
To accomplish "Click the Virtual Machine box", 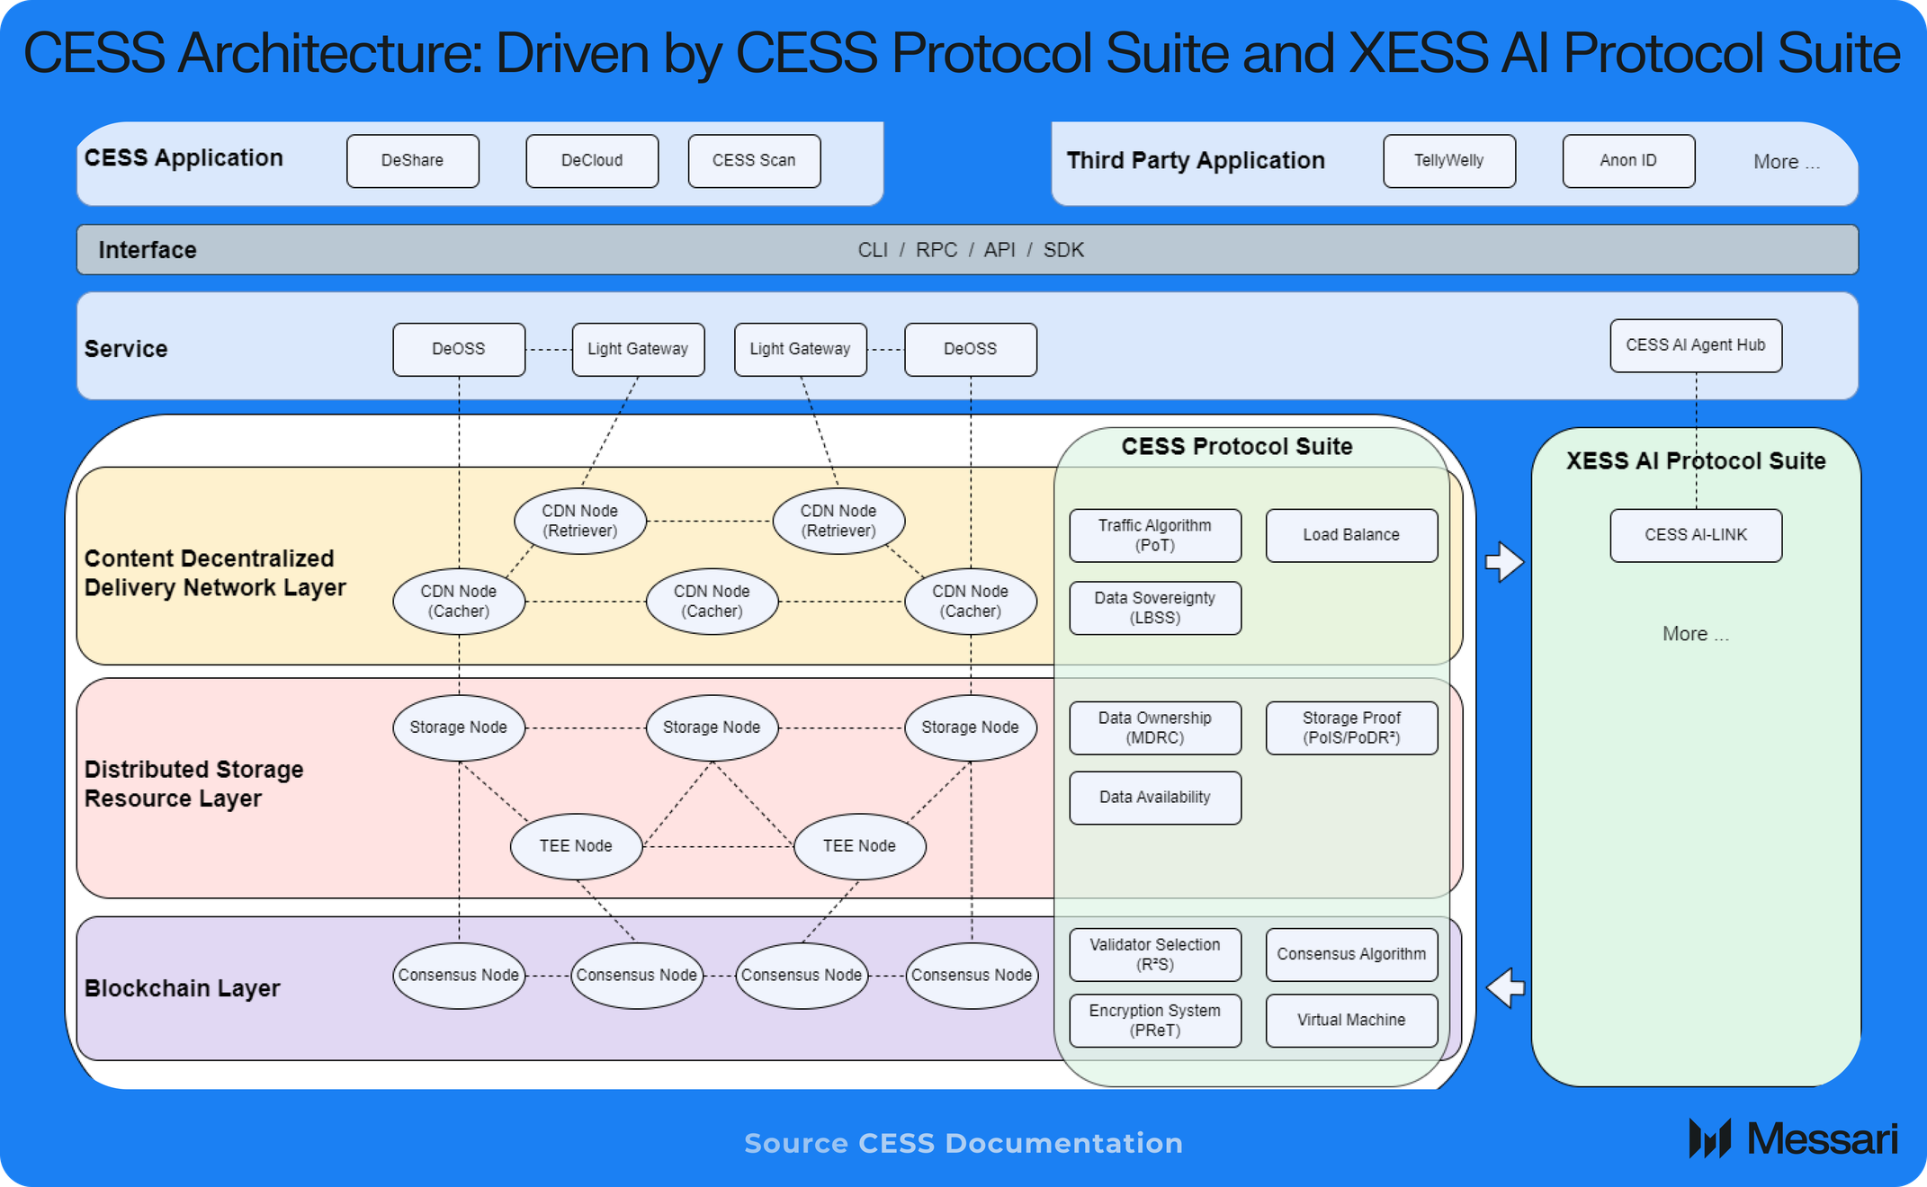I will (1351, 1020).
